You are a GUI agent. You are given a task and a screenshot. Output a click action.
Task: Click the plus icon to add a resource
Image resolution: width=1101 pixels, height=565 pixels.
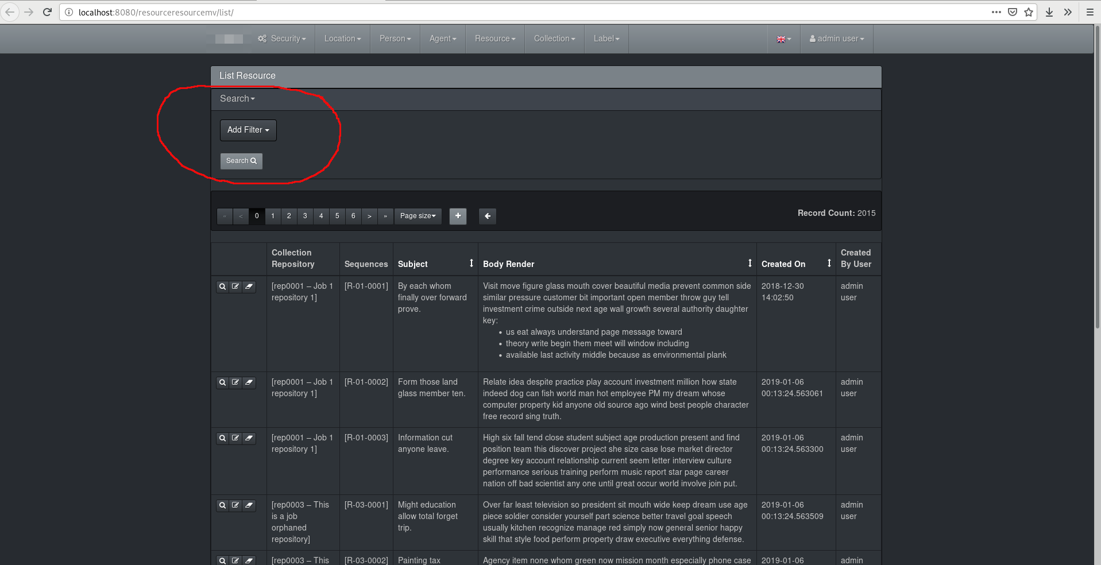(x=457, y=216)
